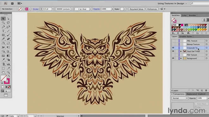Choose the Type tool
209x117 pixels.
(x=3, y=31)
